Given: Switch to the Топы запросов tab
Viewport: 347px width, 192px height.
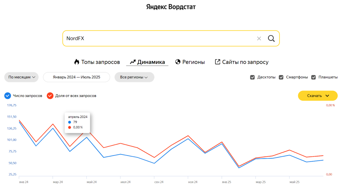Looking at the screenshot, I should tap(101, 62).
